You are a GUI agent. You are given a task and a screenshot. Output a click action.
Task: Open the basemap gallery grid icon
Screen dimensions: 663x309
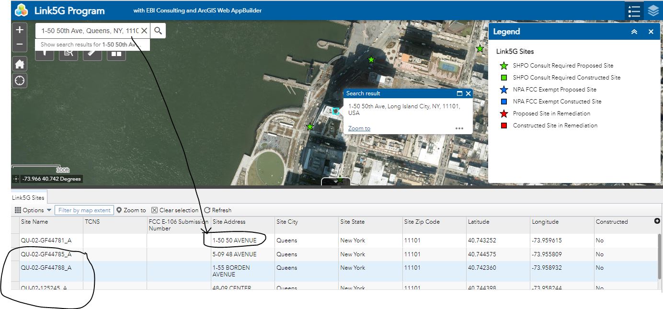tap(116, 53)
